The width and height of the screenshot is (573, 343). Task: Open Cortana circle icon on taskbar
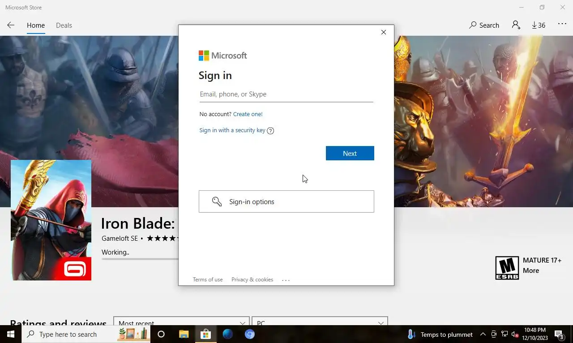[161, 334]
